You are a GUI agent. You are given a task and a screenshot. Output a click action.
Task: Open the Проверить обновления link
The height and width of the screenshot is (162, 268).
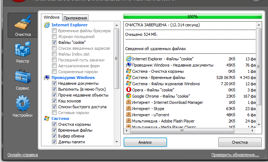[235, 155]
